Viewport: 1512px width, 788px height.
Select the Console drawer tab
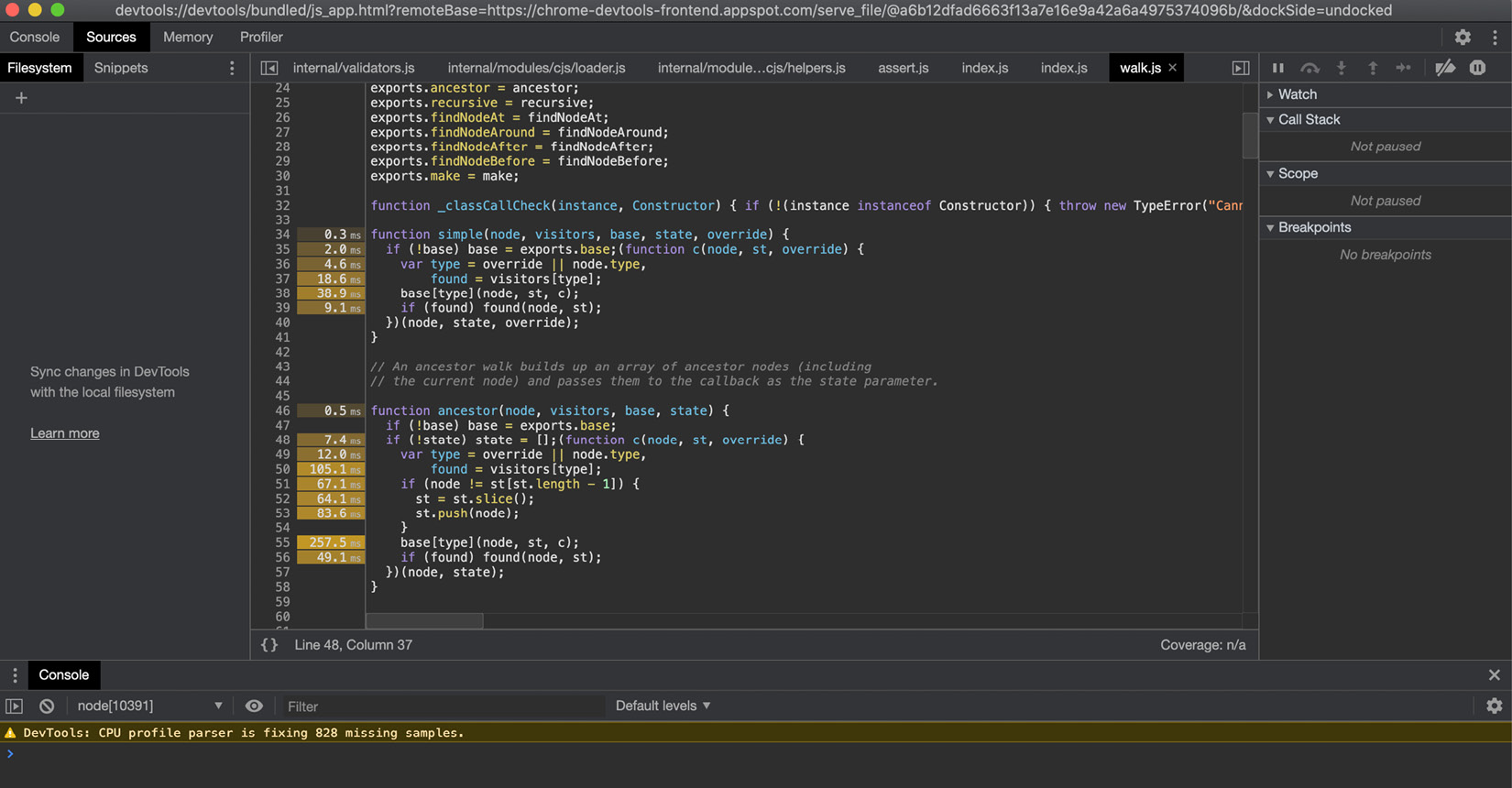coord(64,675)
